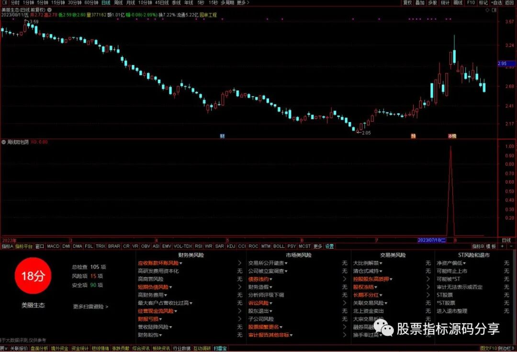
Task: Click the panel layout icon at top-left
Action: coord(5,3)
